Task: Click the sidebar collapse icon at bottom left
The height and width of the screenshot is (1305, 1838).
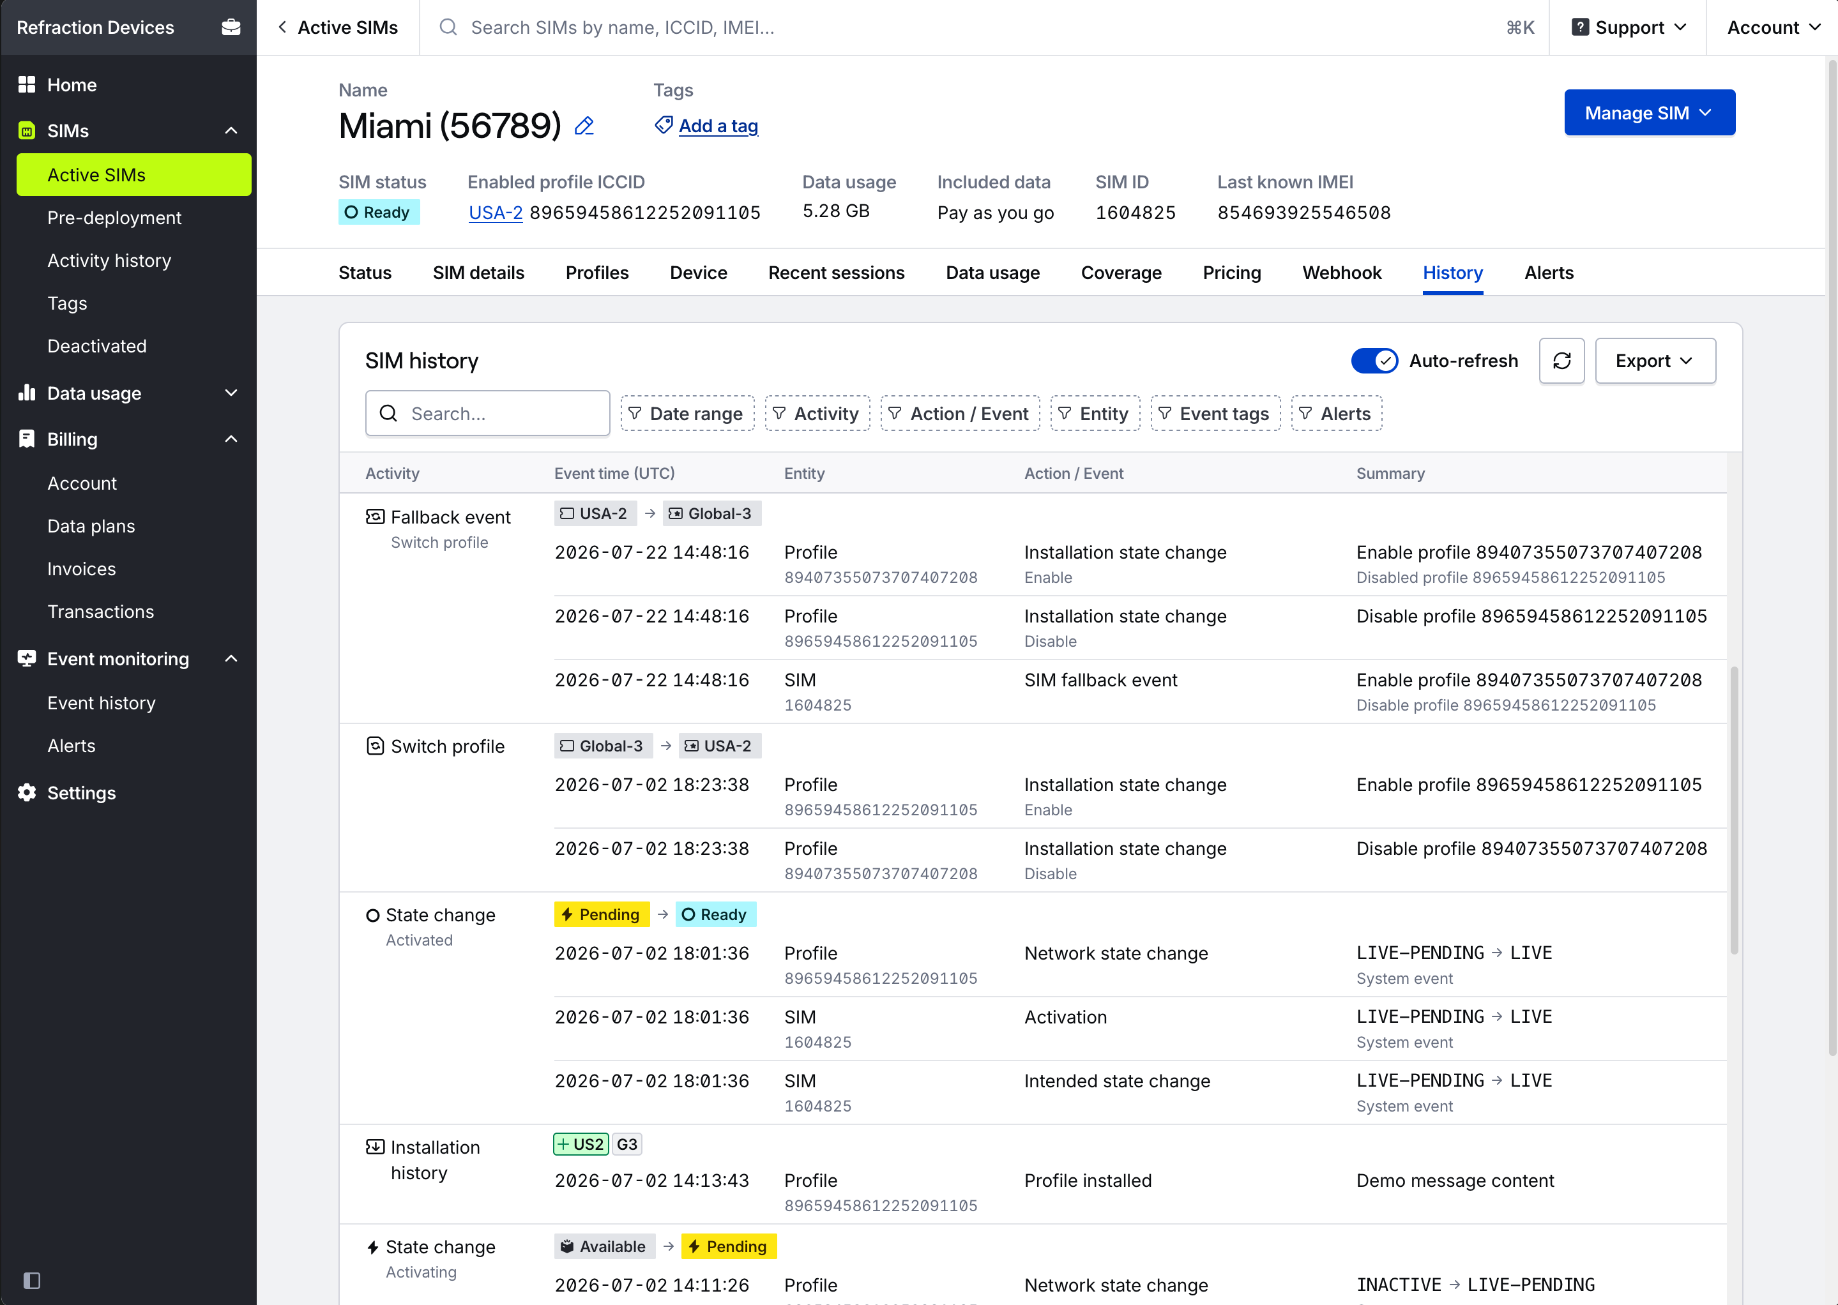Action: [32, 1280]
